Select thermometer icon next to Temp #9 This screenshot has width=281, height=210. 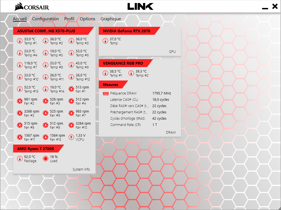pos(71,65)
